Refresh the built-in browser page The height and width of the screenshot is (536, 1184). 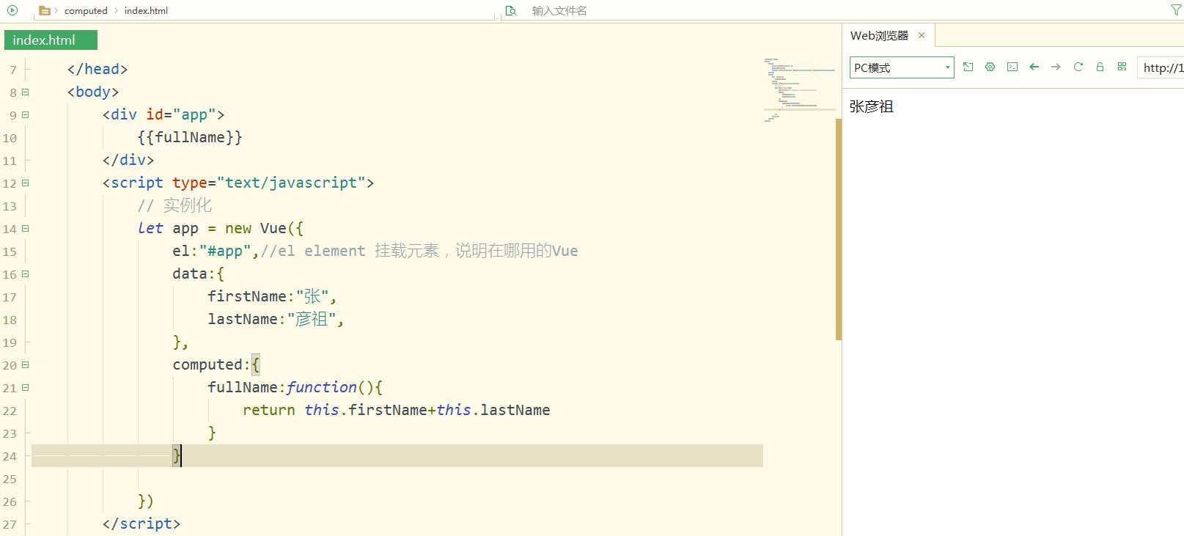1078,67
